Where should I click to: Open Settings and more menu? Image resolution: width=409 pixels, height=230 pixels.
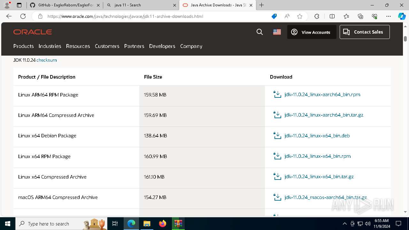[x=389, y=16]
